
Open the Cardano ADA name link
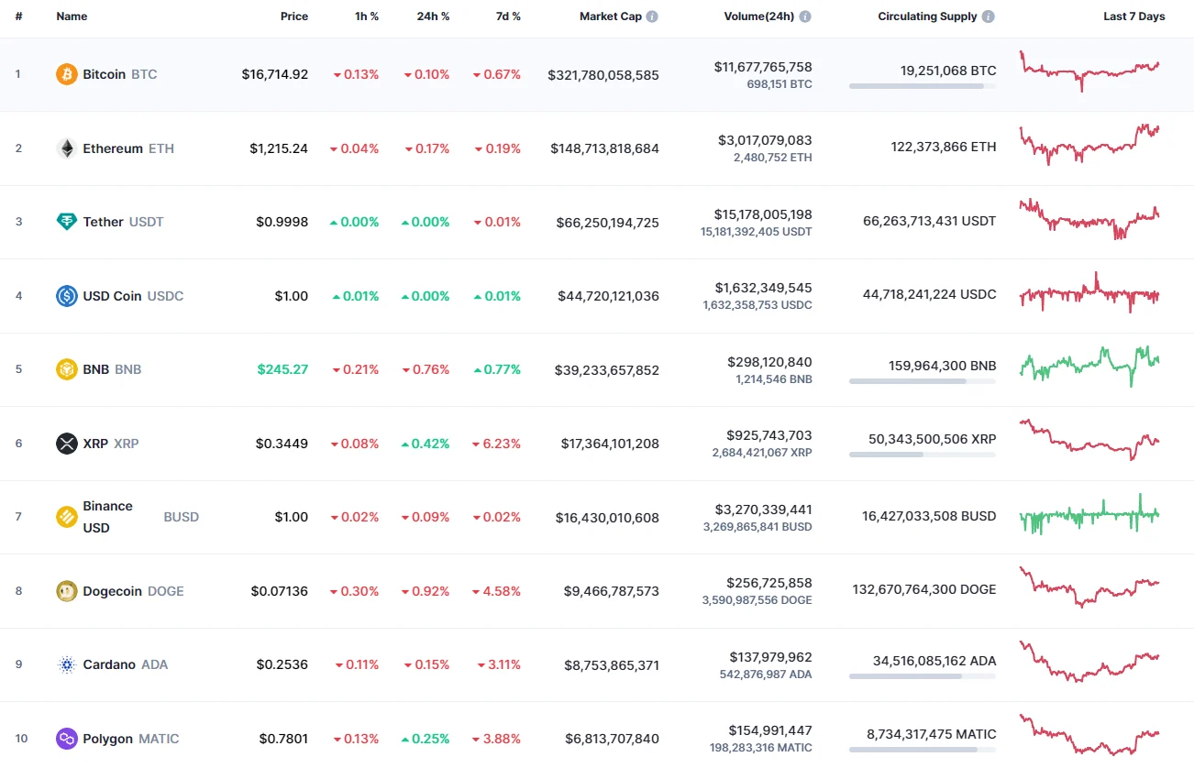[x=112, y=664]
